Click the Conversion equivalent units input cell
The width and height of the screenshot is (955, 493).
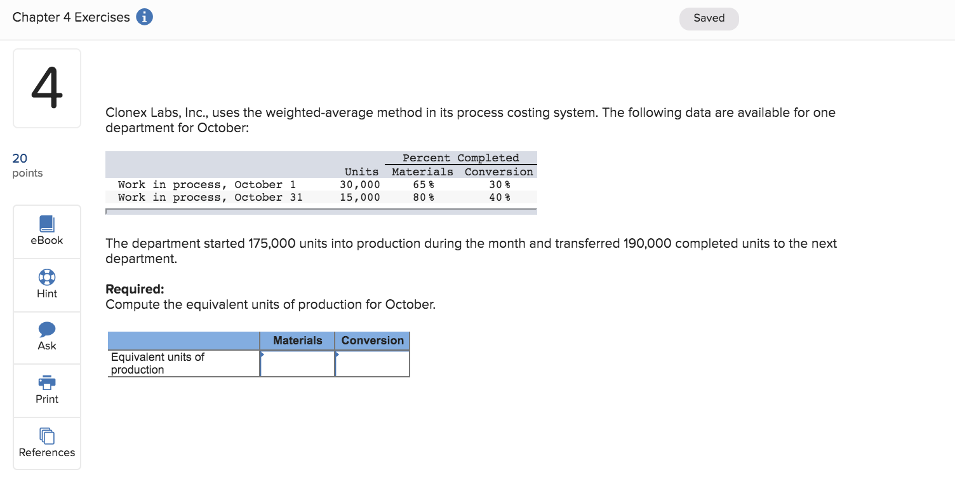[373, 363]
